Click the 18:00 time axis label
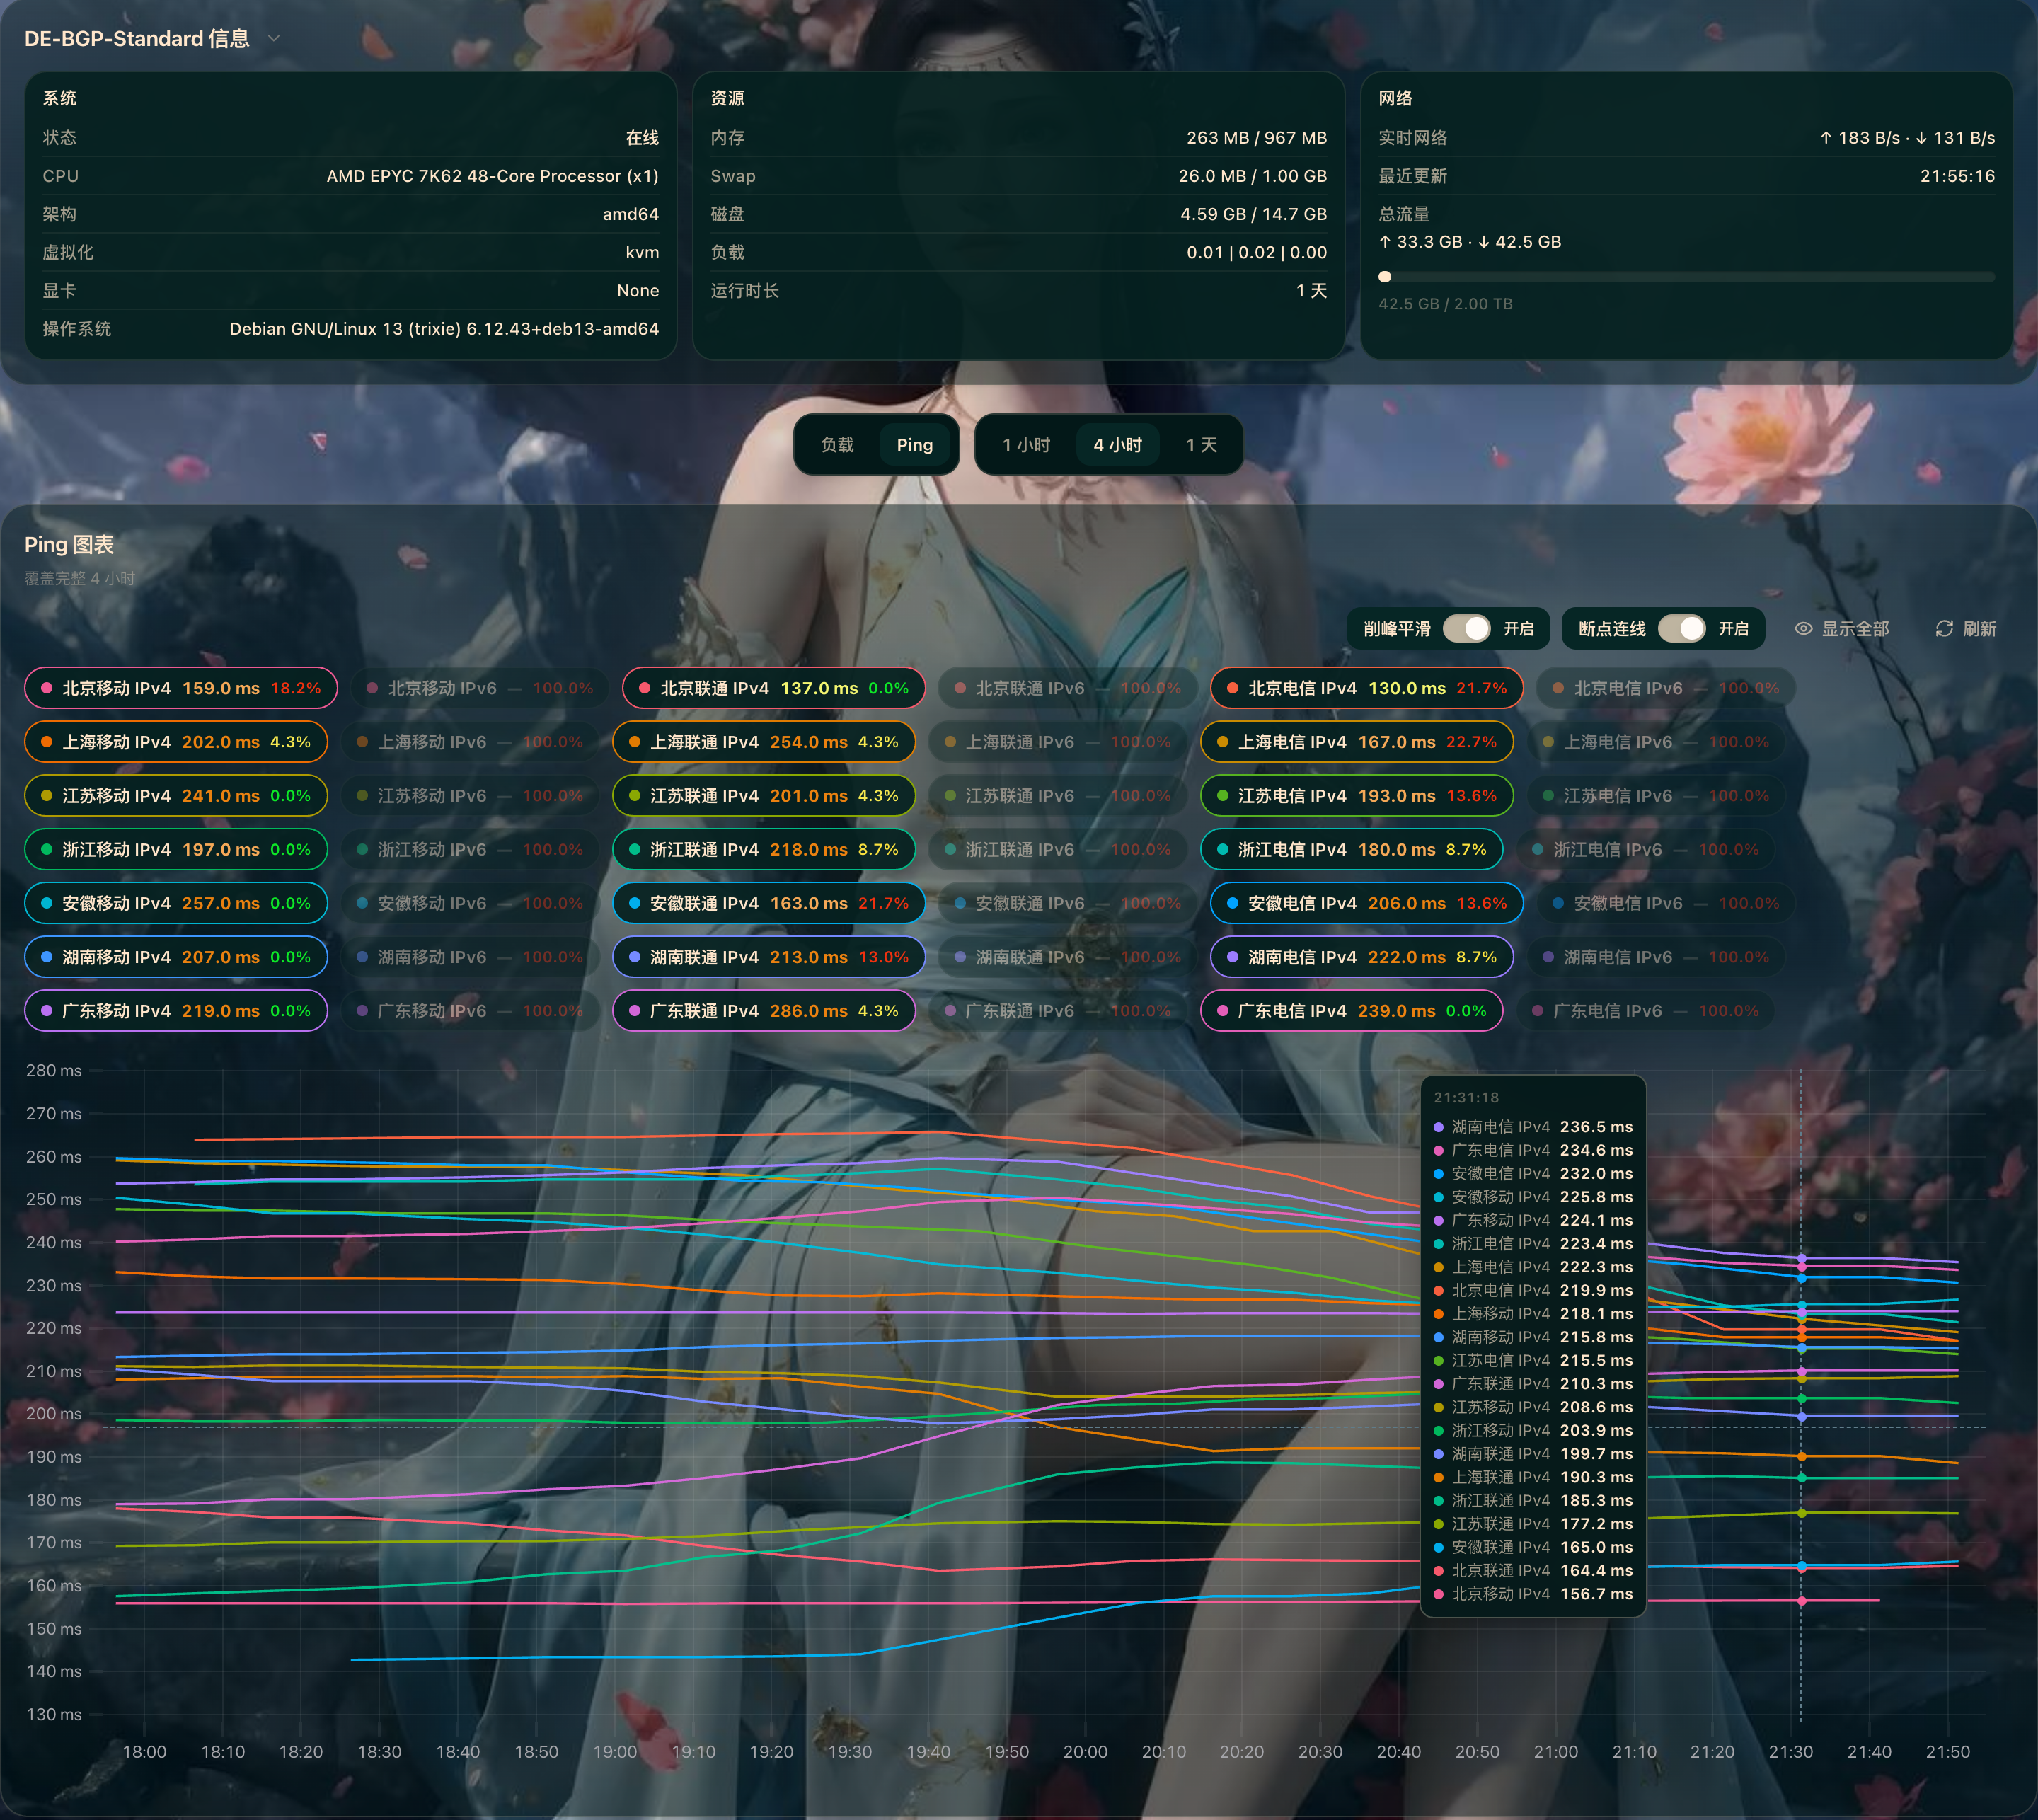Screen dimensions: 2038x1820 (x=145, y=1752)
